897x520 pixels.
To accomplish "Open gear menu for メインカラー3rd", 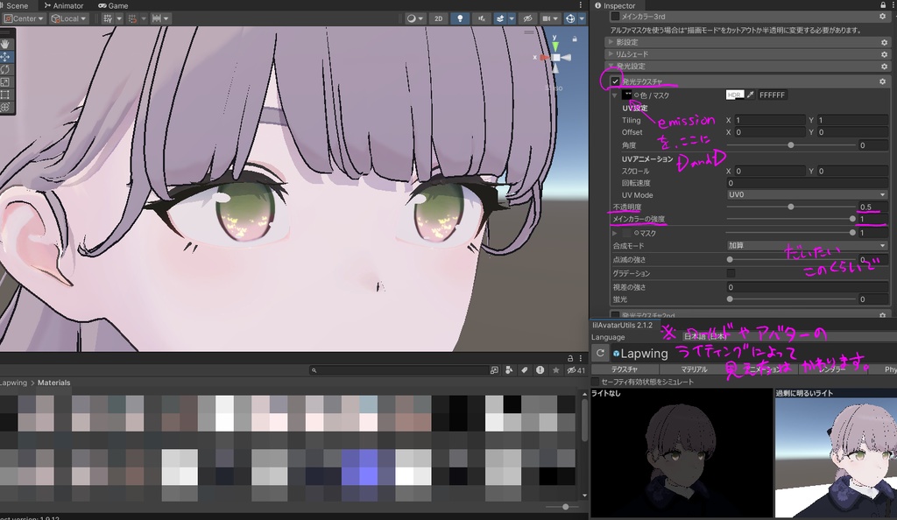I will [x=883, y=17].
